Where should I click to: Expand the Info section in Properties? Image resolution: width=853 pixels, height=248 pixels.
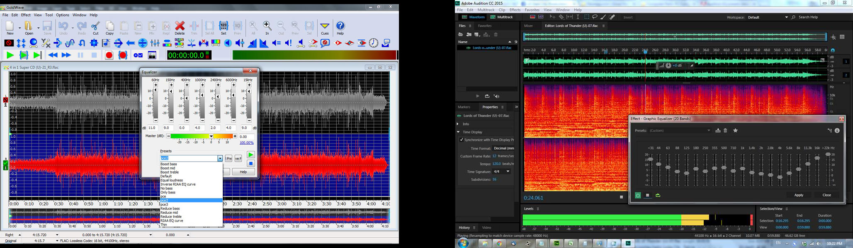pos(458,124)
